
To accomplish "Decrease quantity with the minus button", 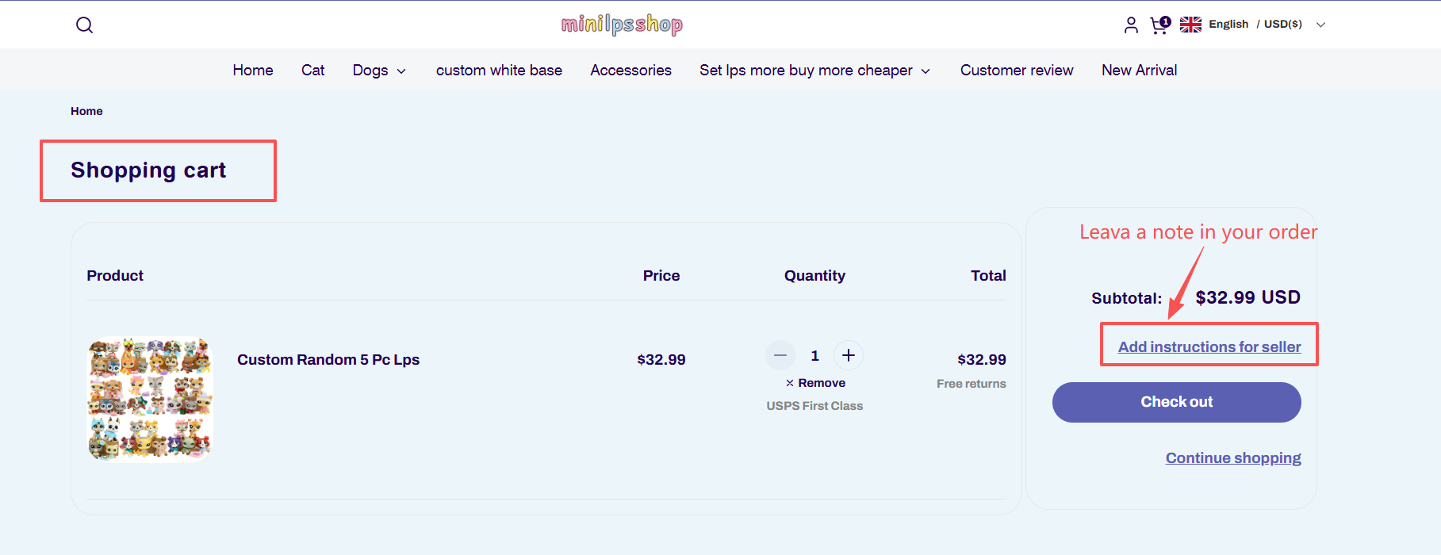I will click(780, 355).
